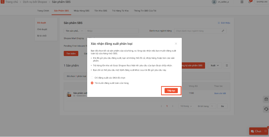The image size is (269, 137).
Task: Open the 10/trang page size dropdown
Action: coord(186,106)
